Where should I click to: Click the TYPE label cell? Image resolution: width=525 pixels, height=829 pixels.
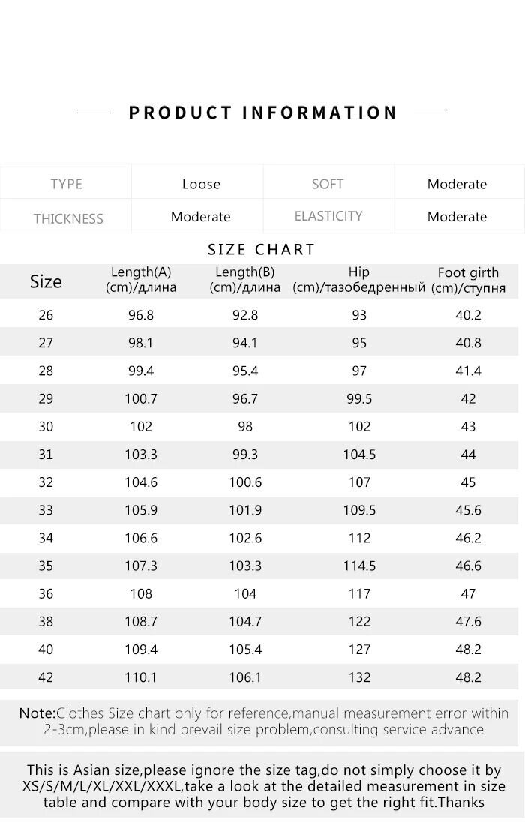[x=66, y=184]
